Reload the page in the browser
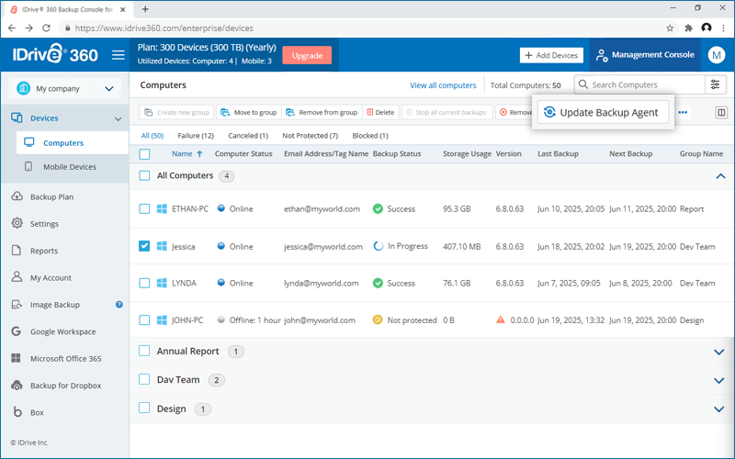735x459 pixels. [x=47, y=28]
